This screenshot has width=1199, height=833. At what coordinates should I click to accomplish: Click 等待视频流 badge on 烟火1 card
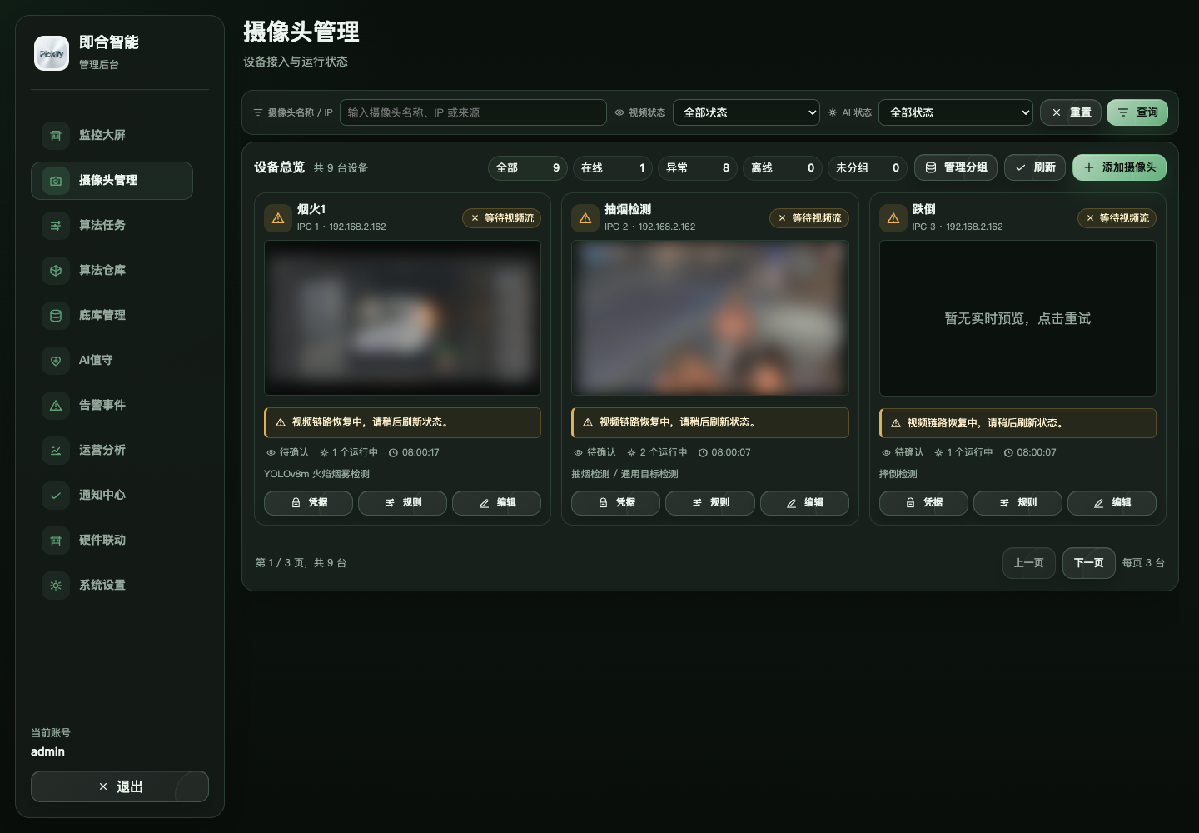pos(502,218)
